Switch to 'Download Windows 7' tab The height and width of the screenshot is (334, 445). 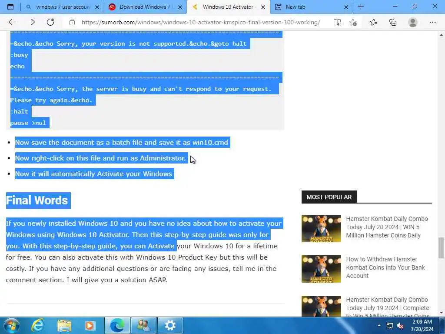[x=146, y=7]
